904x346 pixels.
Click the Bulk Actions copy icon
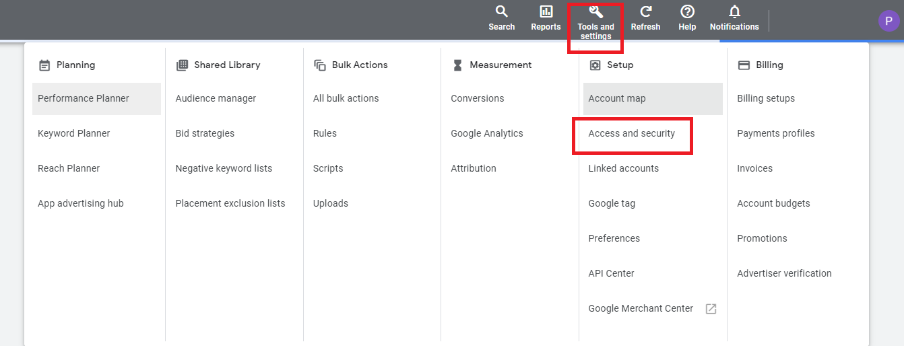pos(320,65)
